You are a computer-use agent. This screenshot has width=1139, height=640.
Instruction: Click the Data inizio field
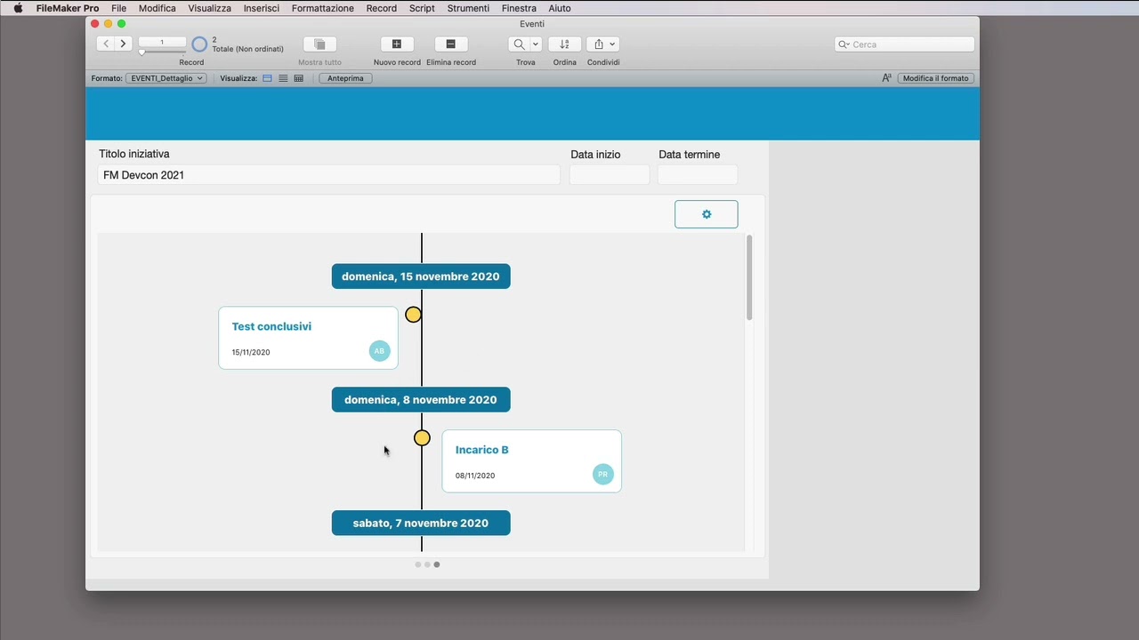(610, 175)
